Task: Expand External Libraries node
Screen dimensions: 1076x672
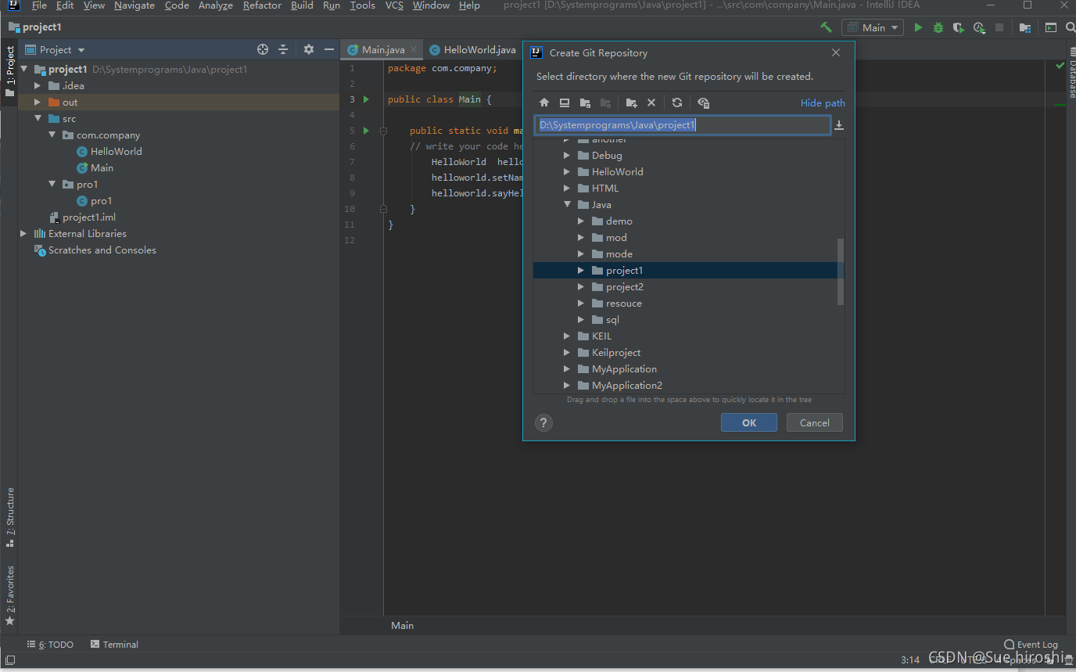Action: coord(23,234)
